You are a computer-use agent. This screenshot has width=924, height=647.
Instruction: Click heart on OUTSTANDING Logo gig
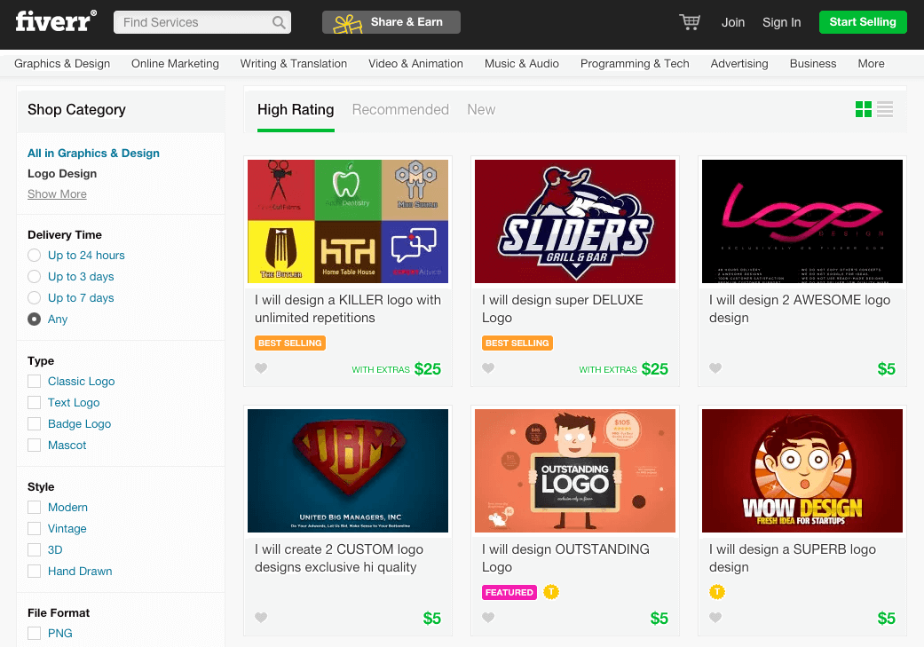point(488,618)
